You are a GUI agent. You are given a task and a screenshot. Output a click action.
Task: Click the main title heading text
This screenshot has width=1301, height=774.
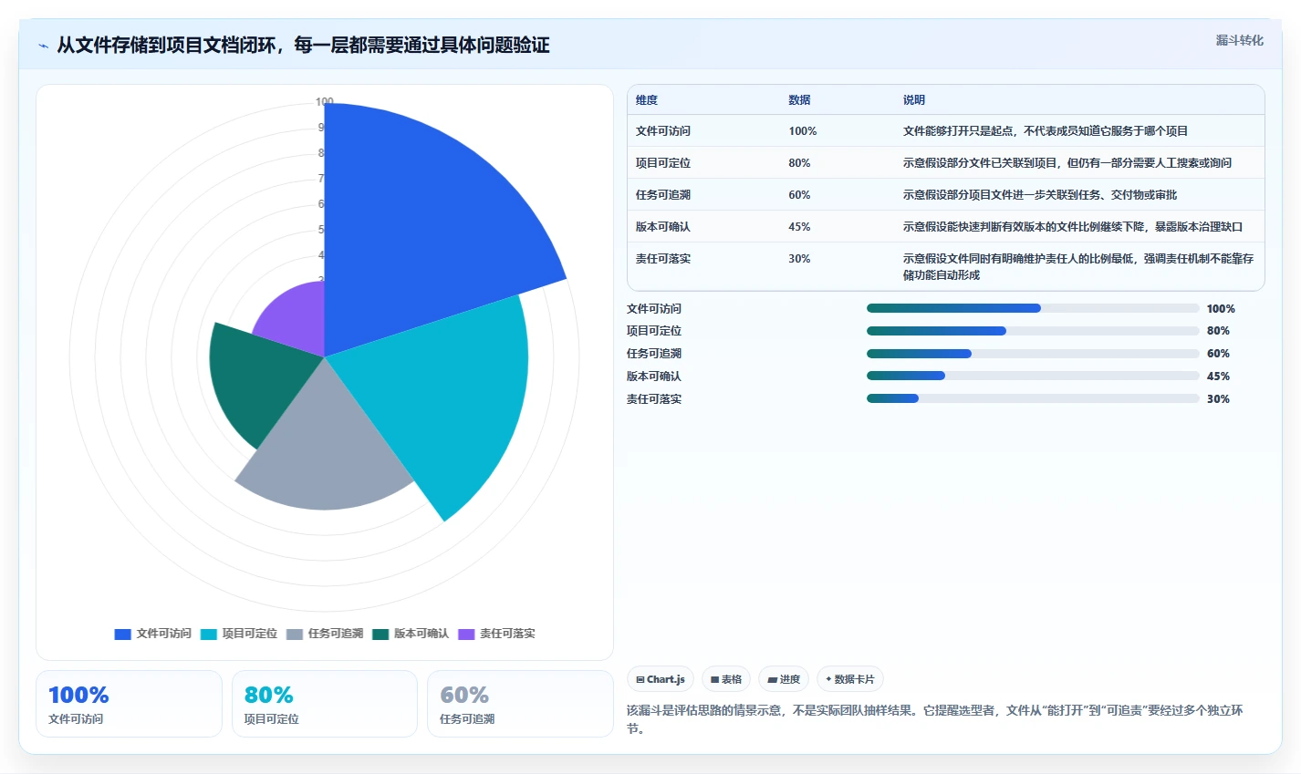(x=303, y=46)
